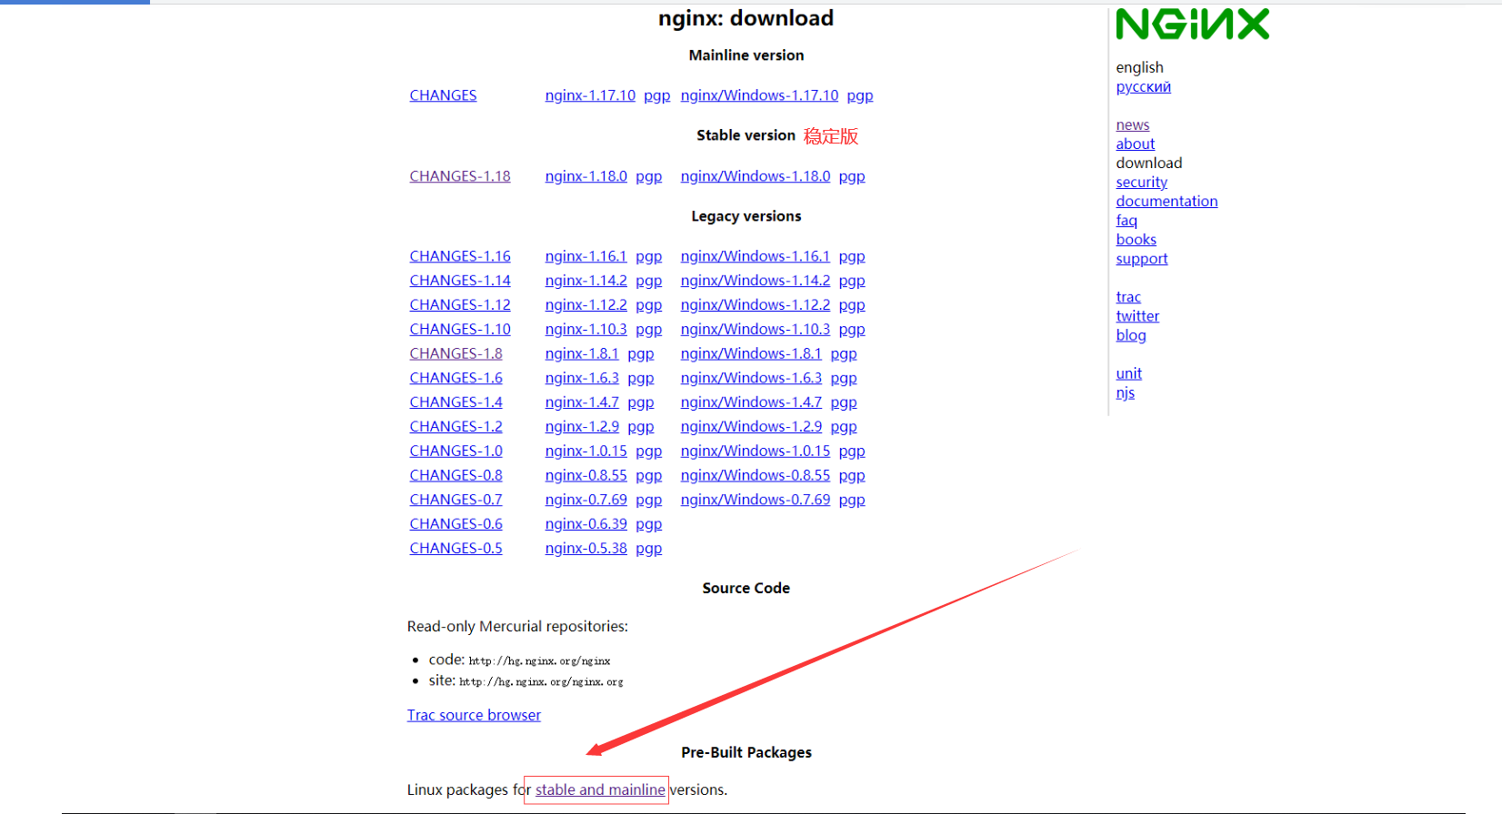Visit the books sidebar link
Image resolution: width=1502 pixels, height=814 pixels.
(x=1137, y=240)
